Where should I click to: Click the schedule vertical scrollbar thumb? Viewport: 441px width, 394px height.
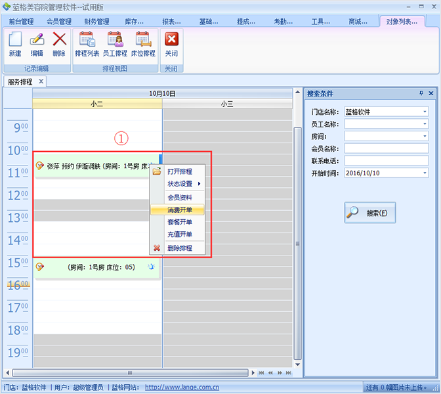click(297, 243)
